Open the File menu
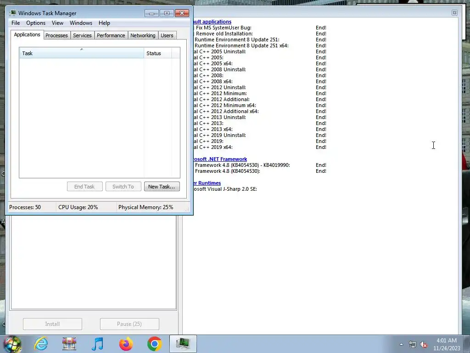Screen dimensions: 470x353 tap(16, 23)
